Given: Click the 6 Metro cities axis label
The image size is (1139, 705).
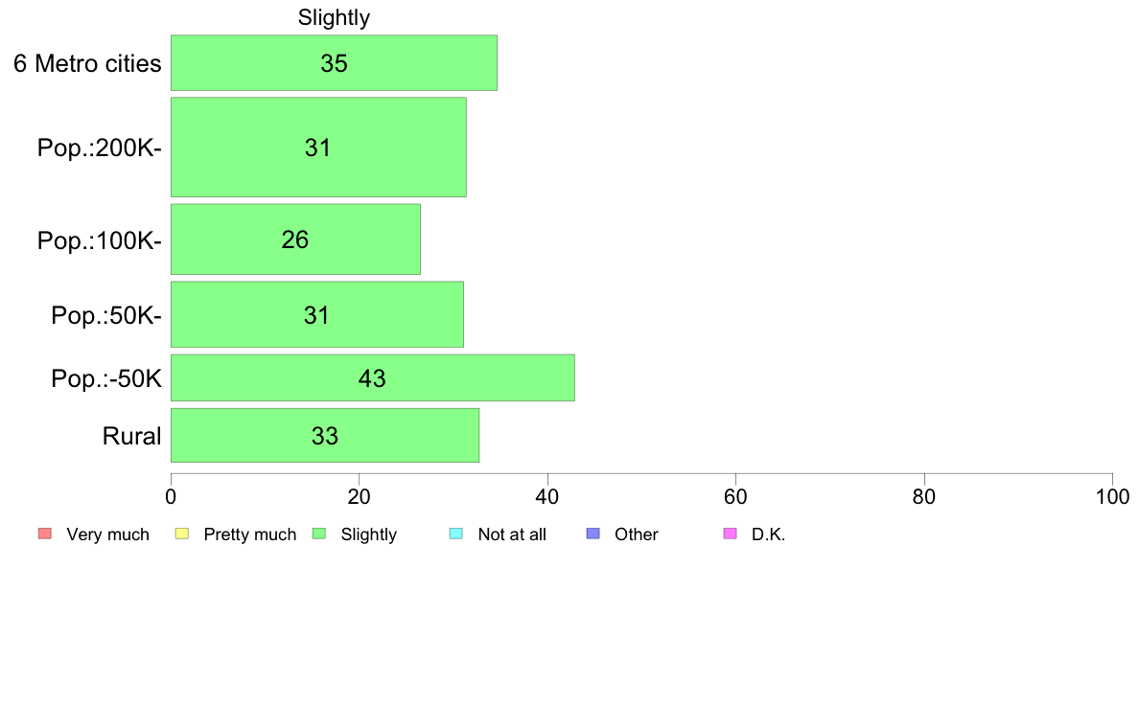Looking at the screenshot, I should click(87, 64).
